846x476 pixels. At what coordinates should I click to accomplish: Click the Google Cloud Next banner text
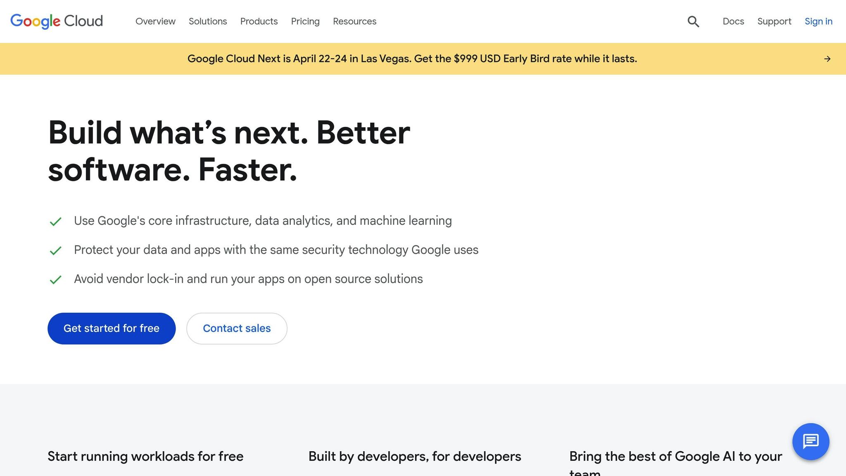click(412, 59)
